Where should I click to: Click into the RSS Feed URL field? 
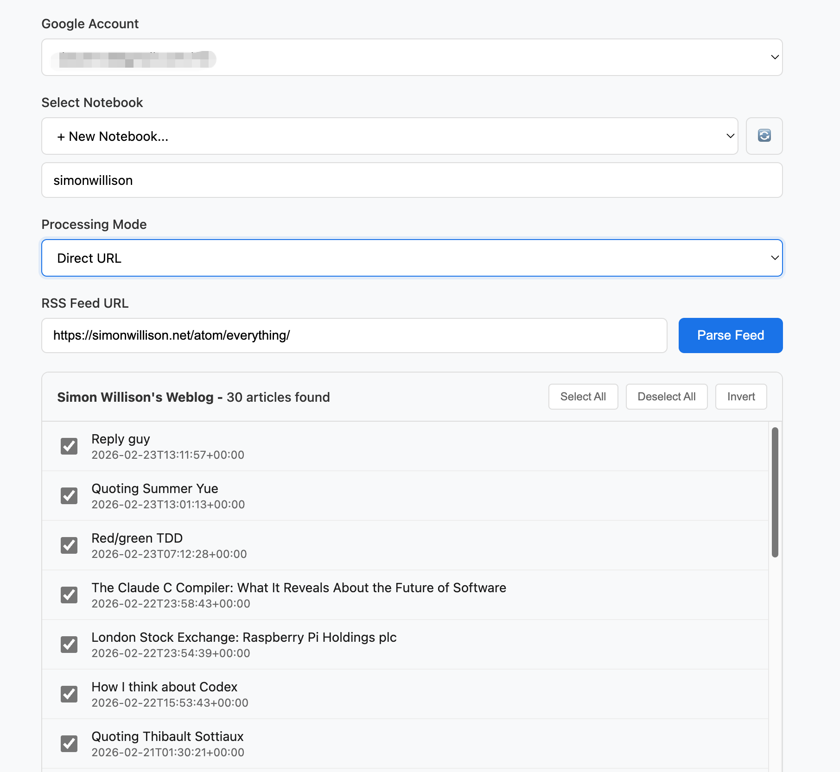click(354, 335)
